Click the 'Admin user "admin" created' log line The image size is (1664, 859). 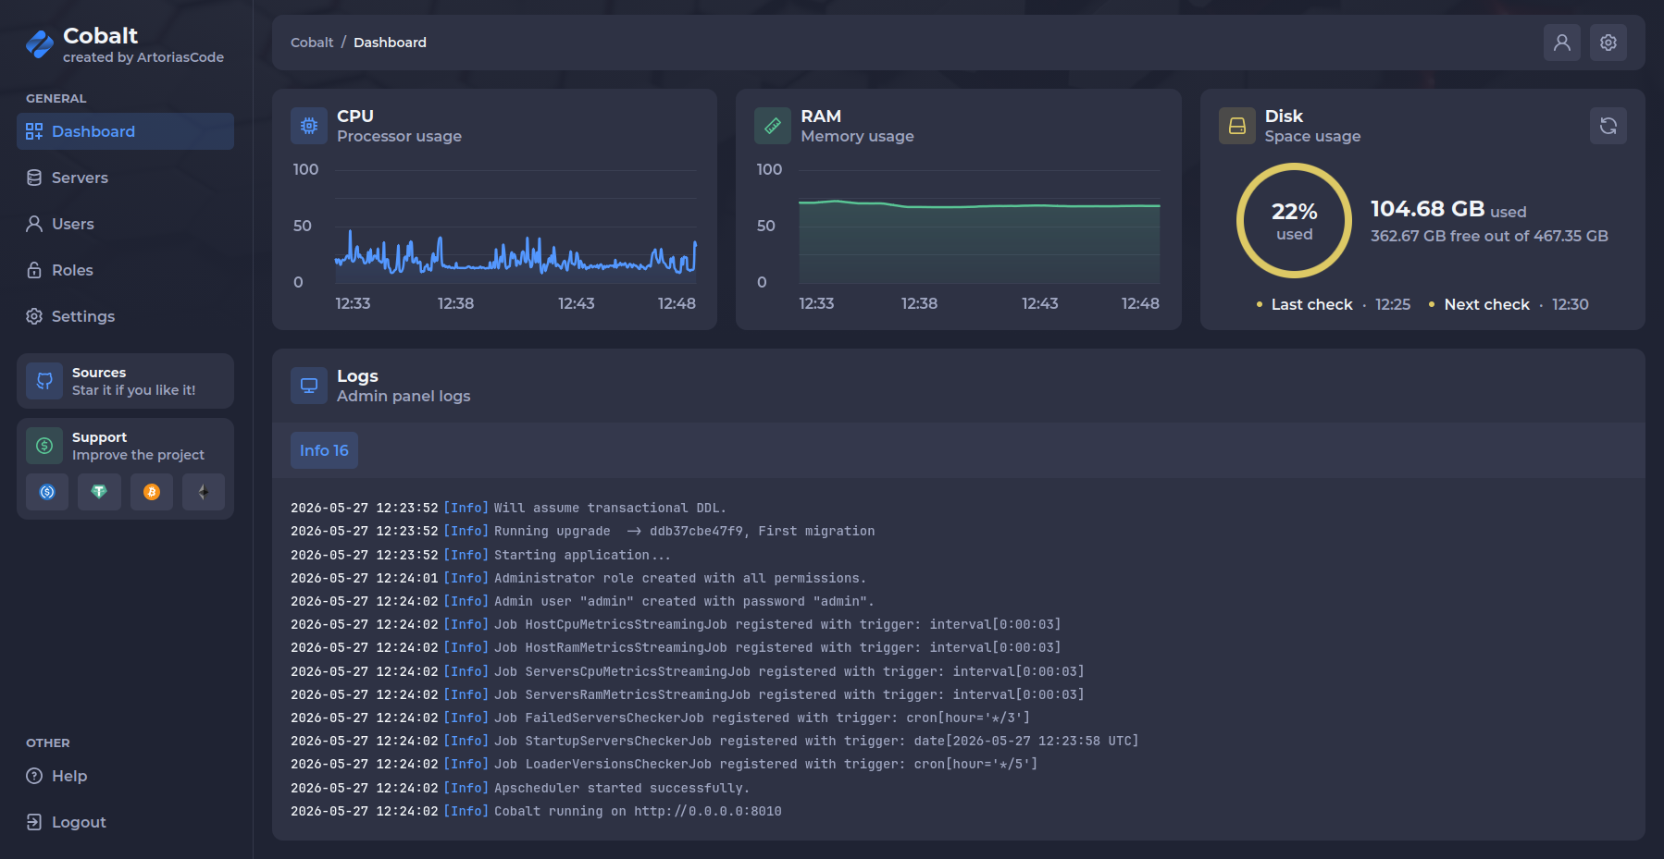pos(582,601)
